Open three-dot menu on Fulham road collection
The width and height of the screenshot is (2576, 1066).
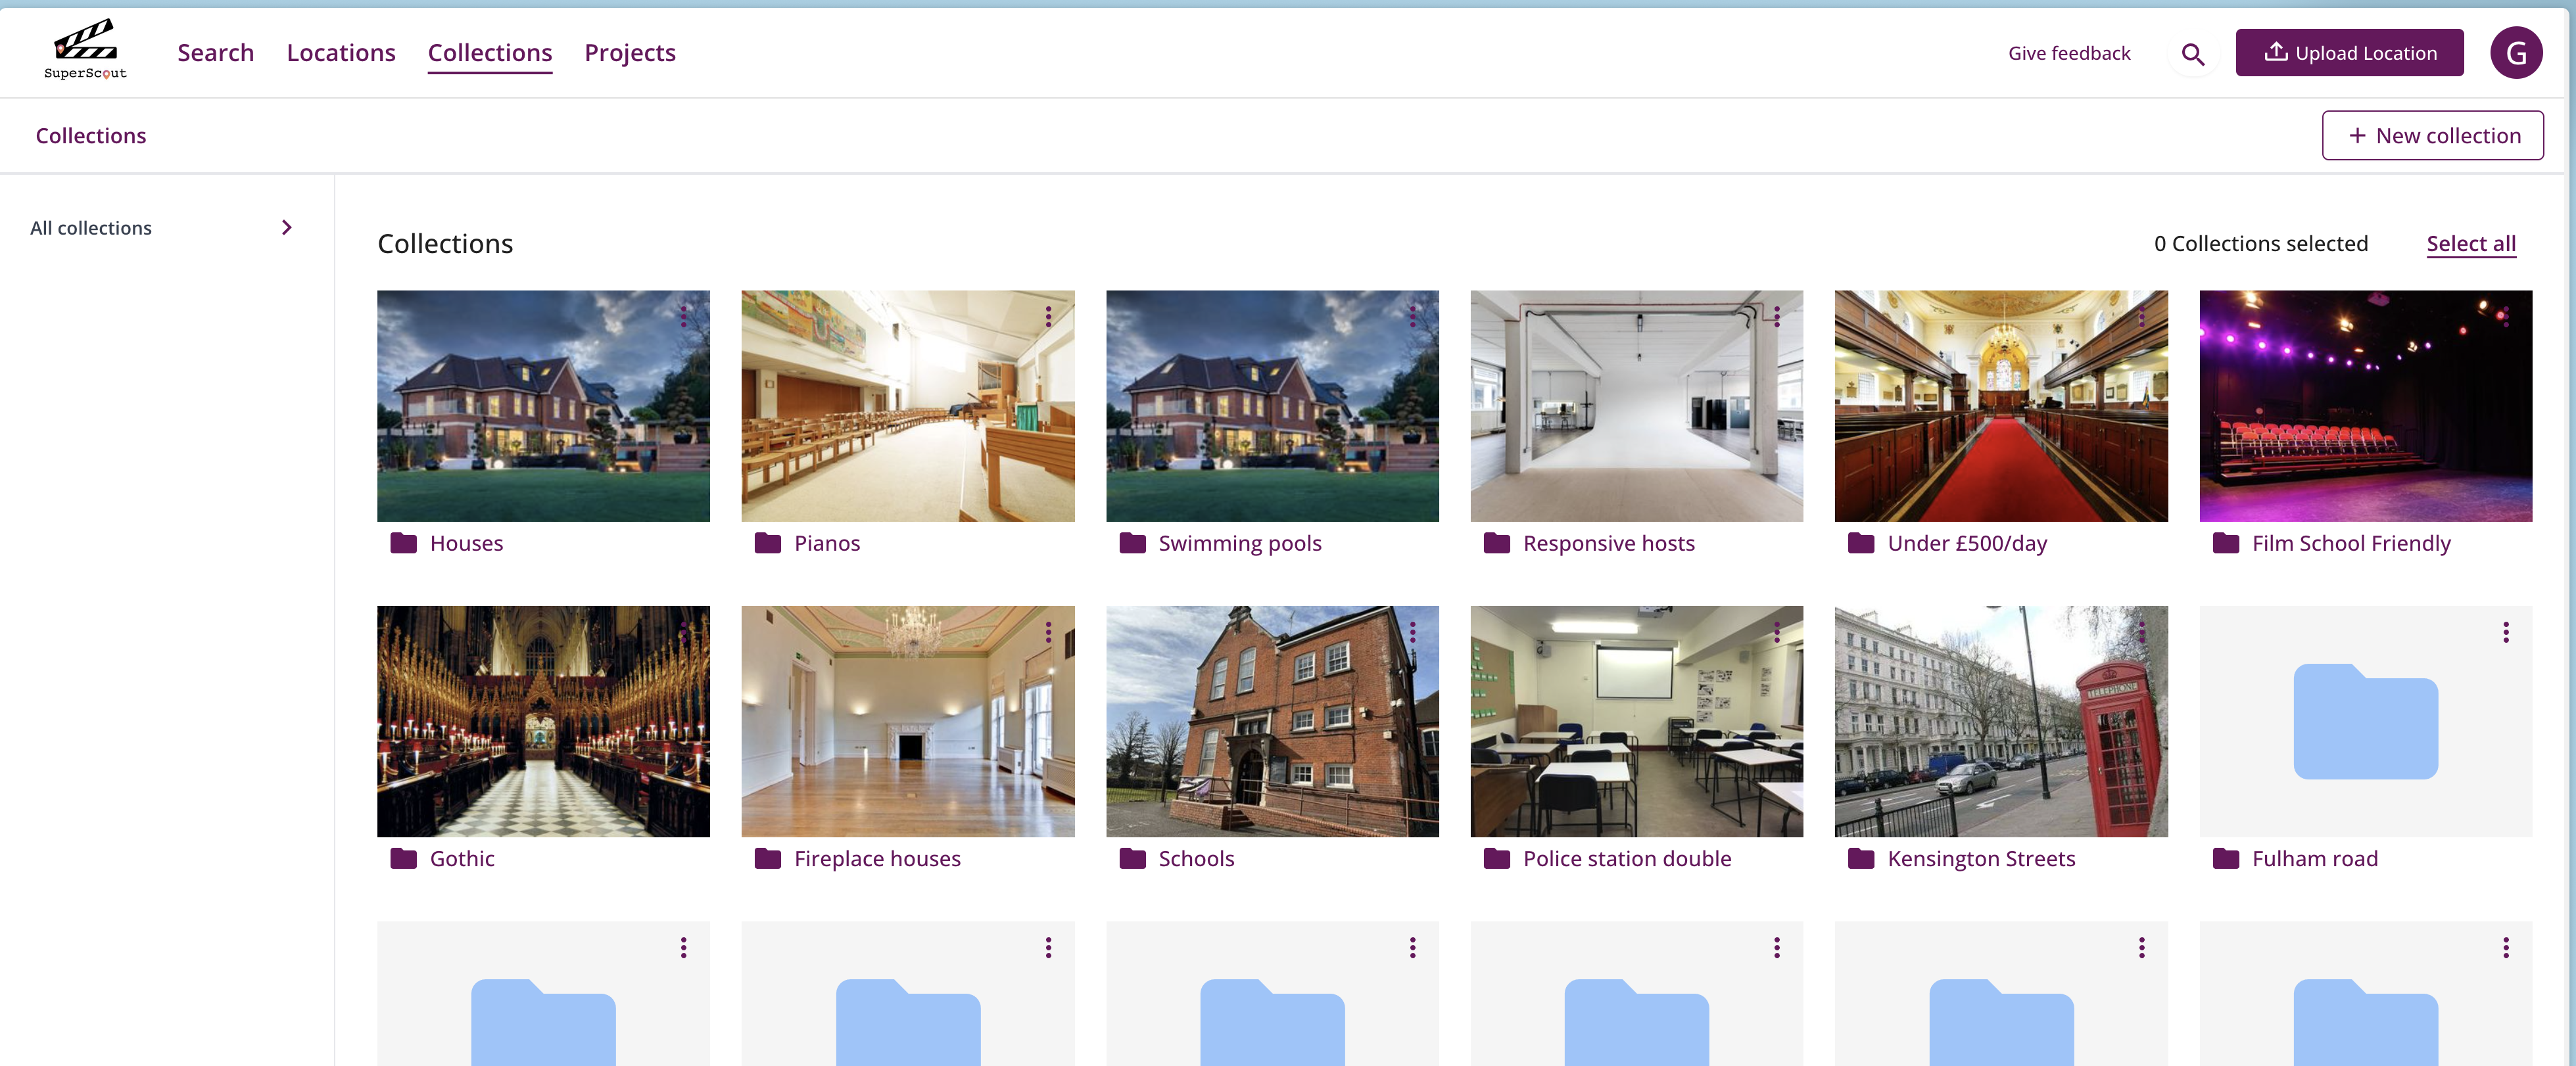pyautogui.click(x=2506, y=632)
